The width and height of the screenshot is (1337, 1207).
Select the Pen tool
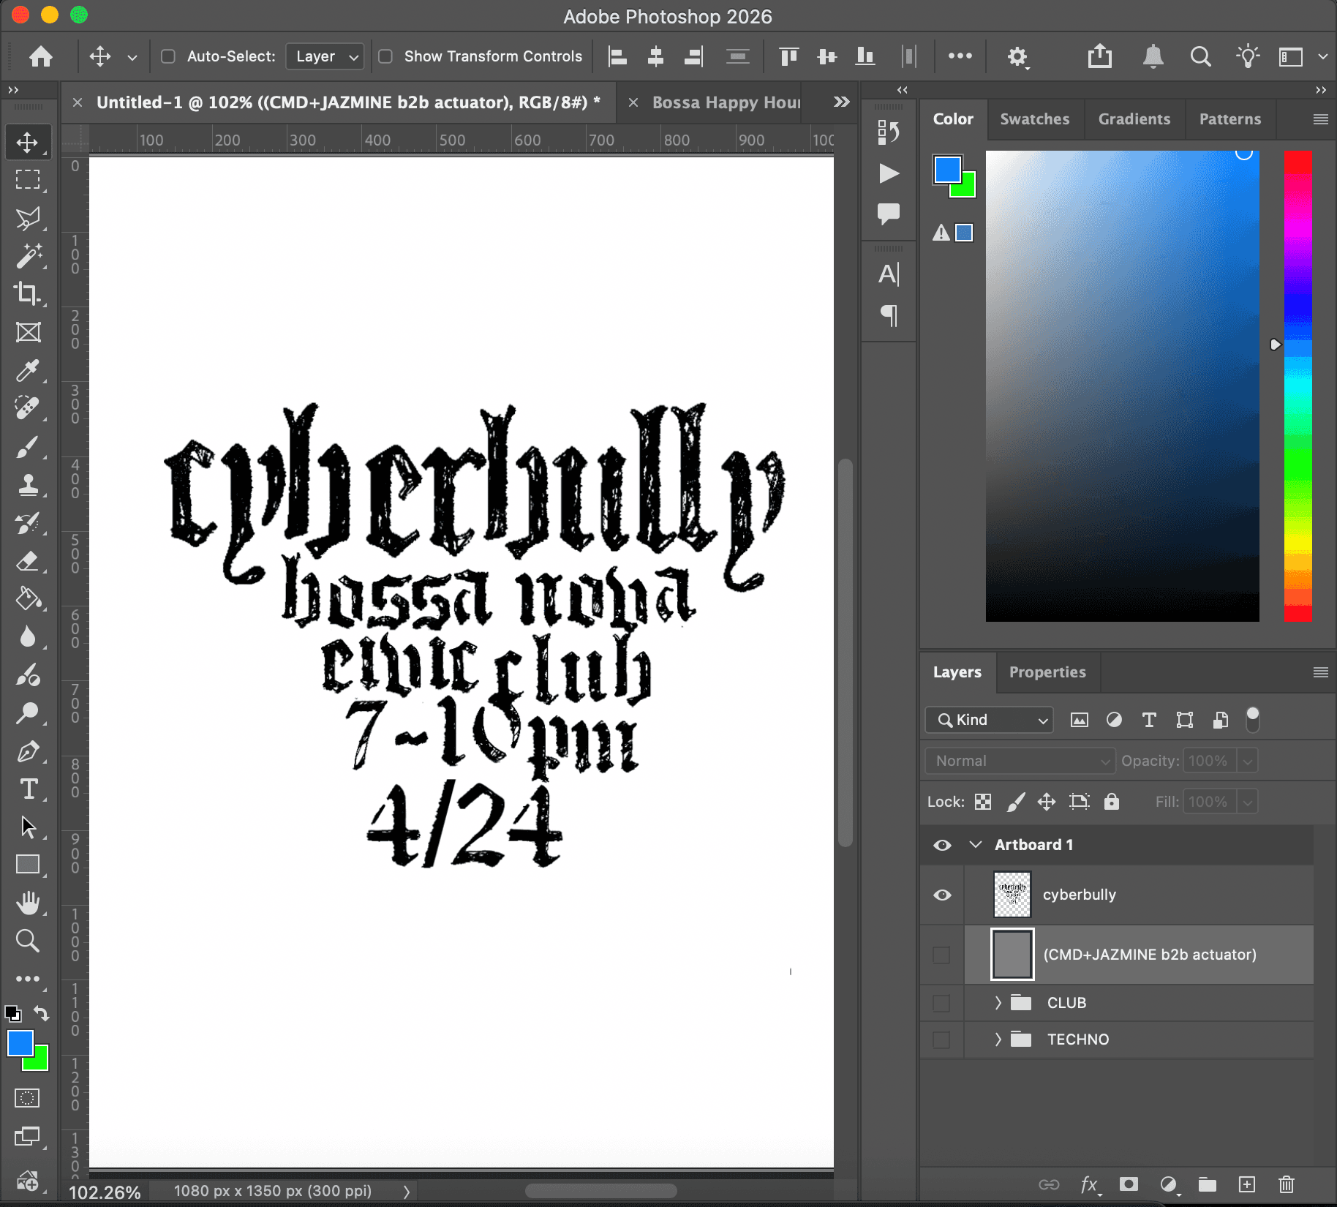(x=28, y=751)
